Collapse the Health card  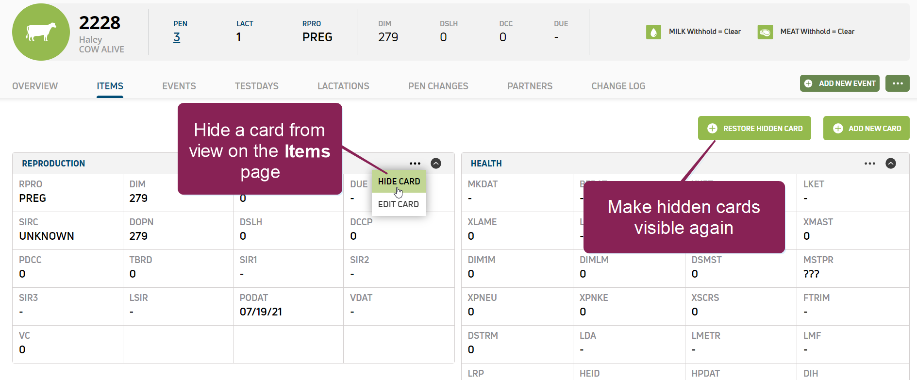coord(891,164)
